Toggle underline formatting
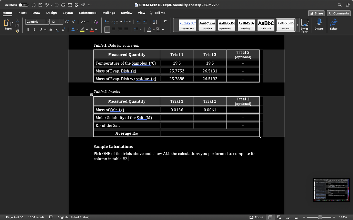353x220 pixels. point(41,30)
